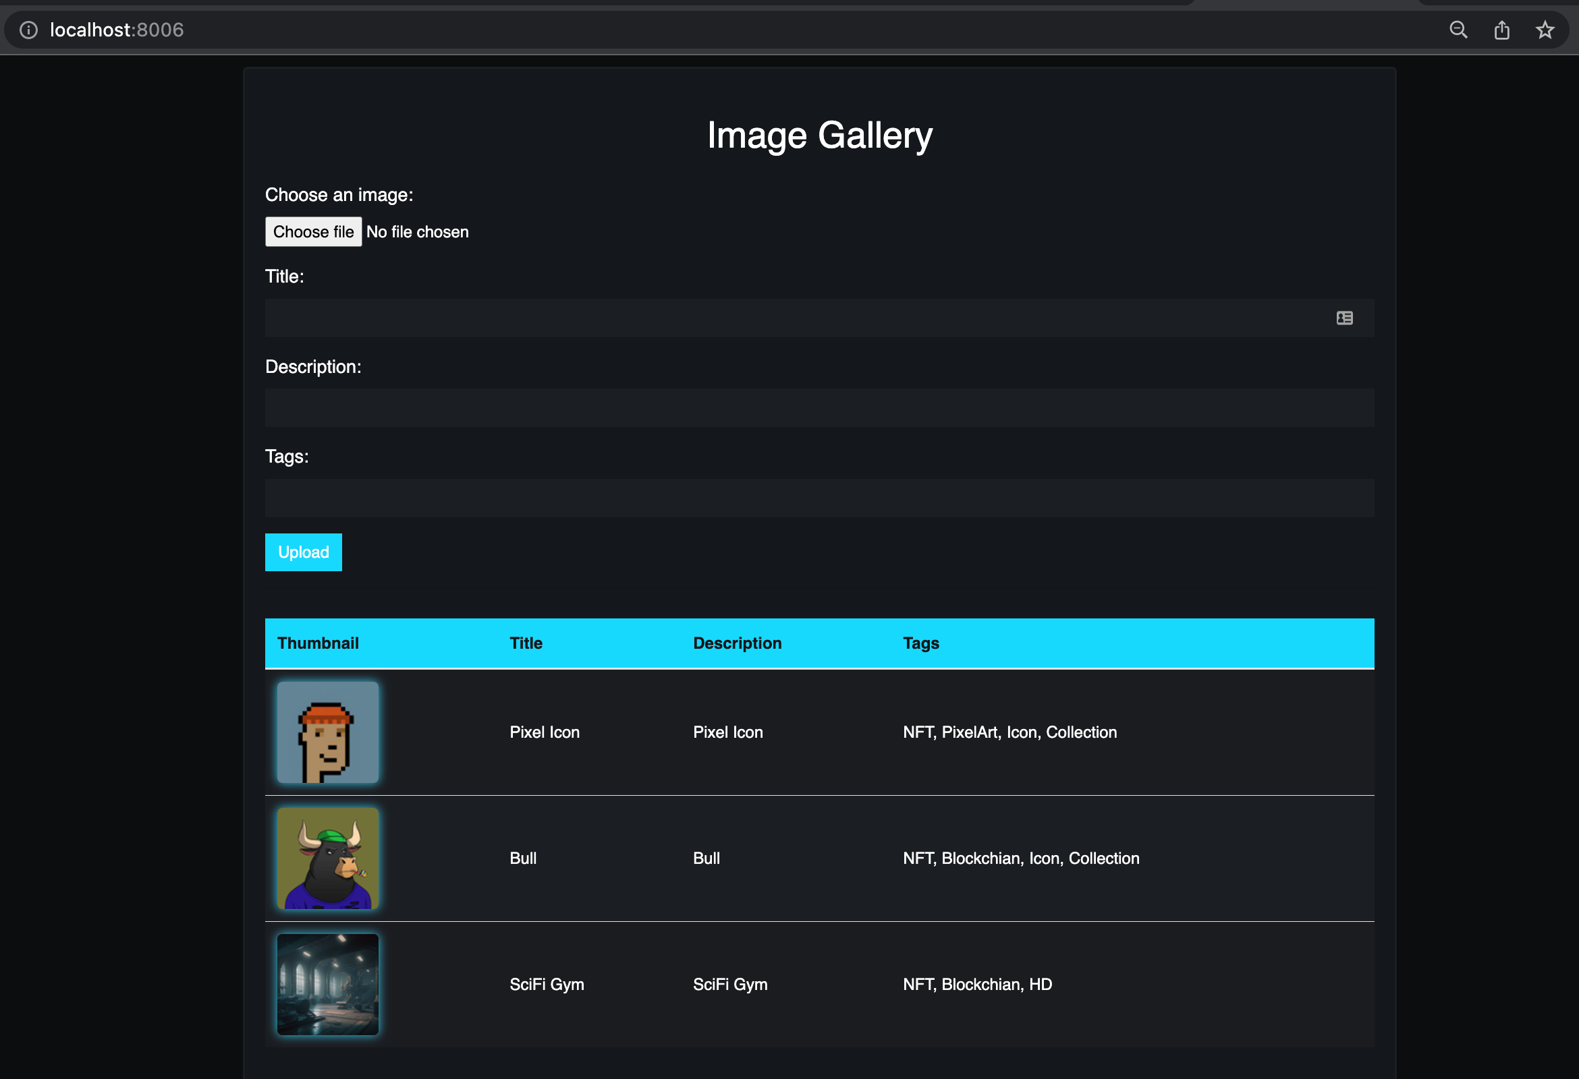The width and height of the screenshot is (1579, 1079).
Task: Click the Bull row tags text
Action: pyautogui.click(x=1020, y=858)
